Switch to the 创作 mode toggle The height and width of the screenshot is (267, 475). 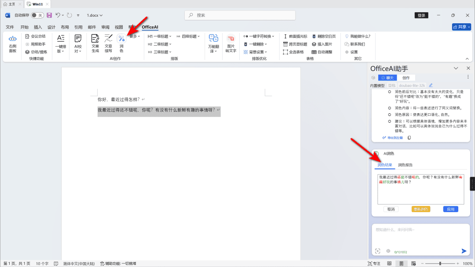click(x=406, y=78)
